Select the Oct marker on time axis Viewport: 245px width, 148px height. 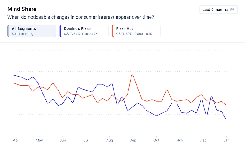click(x=156, y=140)
